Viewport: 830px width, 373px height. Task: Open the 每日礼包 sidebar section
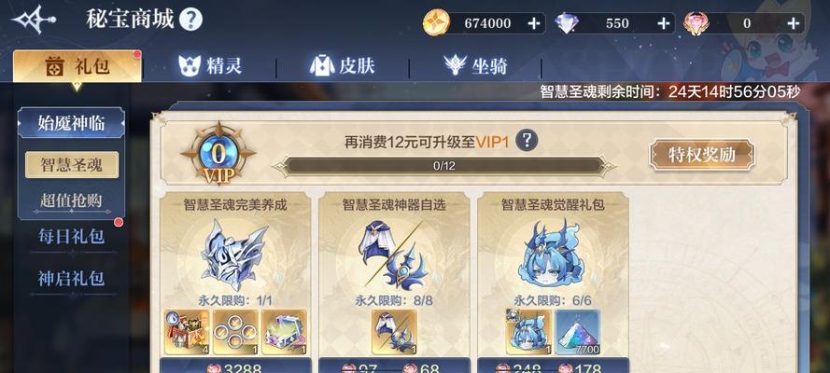pos(71,236)
